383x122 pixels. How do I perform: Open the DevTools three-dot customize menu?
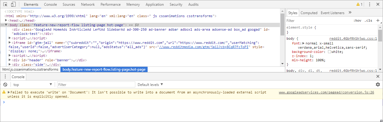[369, 5]
